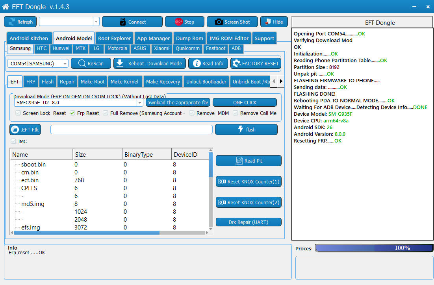Click the USB Connect icon

point(122,22)
